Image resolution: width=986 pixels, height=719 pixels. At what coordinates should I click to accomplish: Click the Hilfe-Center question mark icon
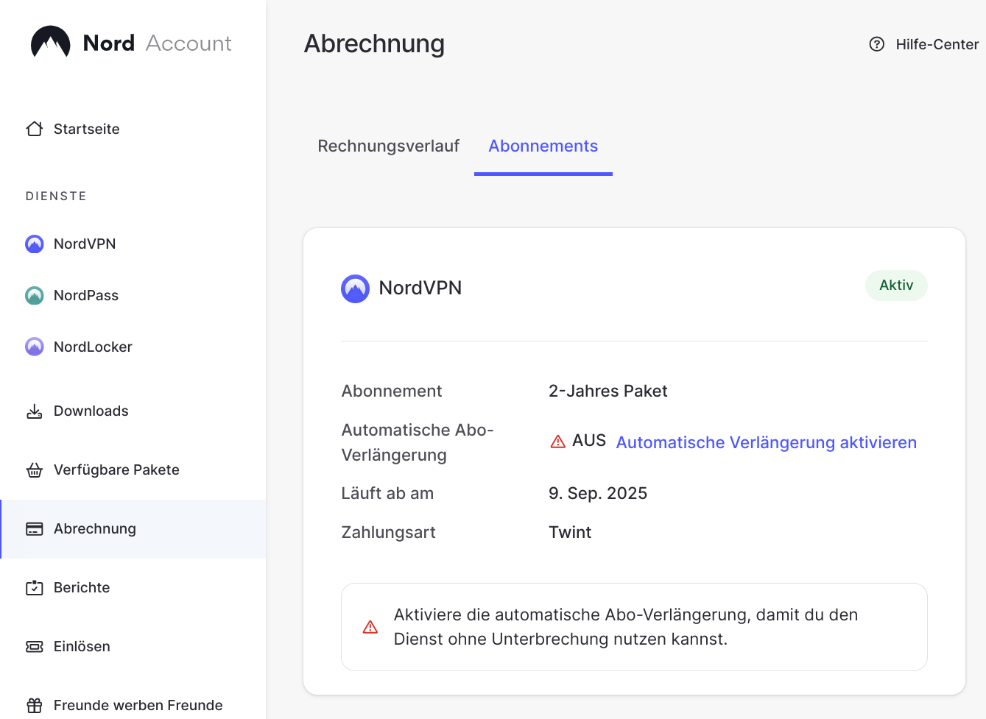876,44
